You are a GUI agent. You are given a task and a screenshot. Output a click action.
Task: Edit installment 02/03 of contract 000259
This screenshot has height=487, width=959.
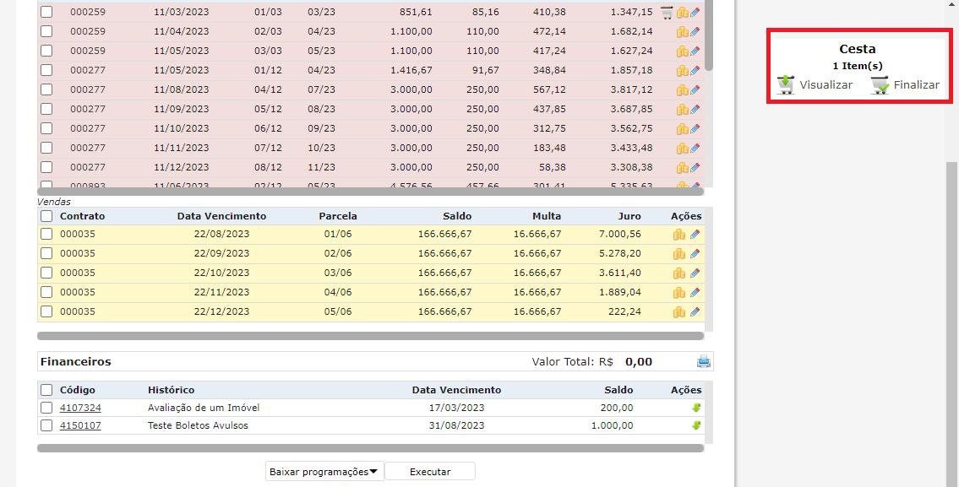695,32
